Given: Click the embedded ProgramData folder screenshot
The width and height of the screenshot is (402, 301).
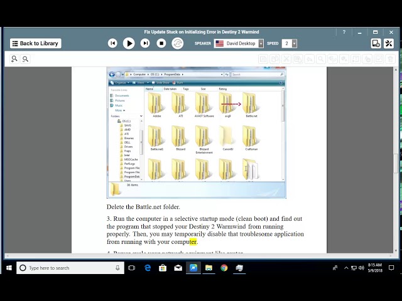Looking at the screenshot, I should click(197, 132).
